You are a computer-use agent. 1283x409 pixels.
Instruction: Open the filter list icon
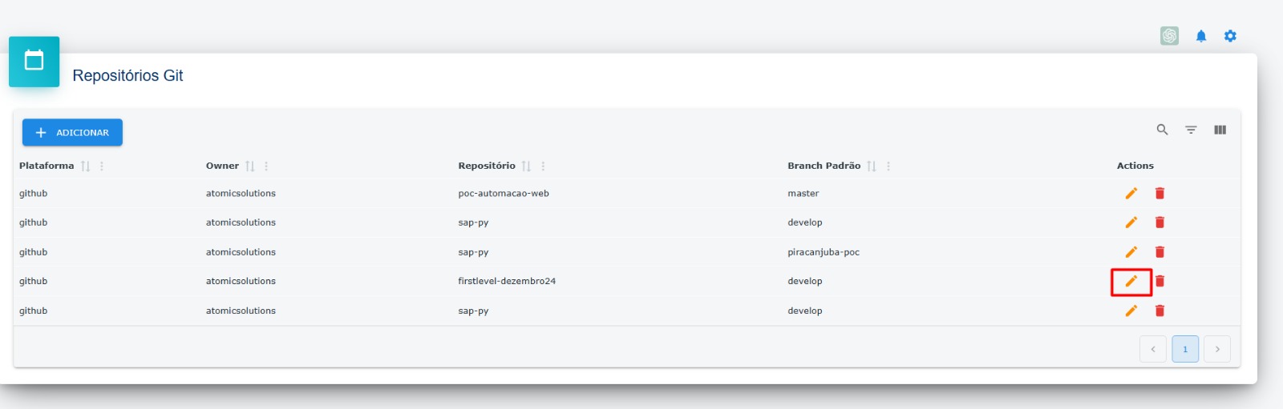(x=1191, y=130)
